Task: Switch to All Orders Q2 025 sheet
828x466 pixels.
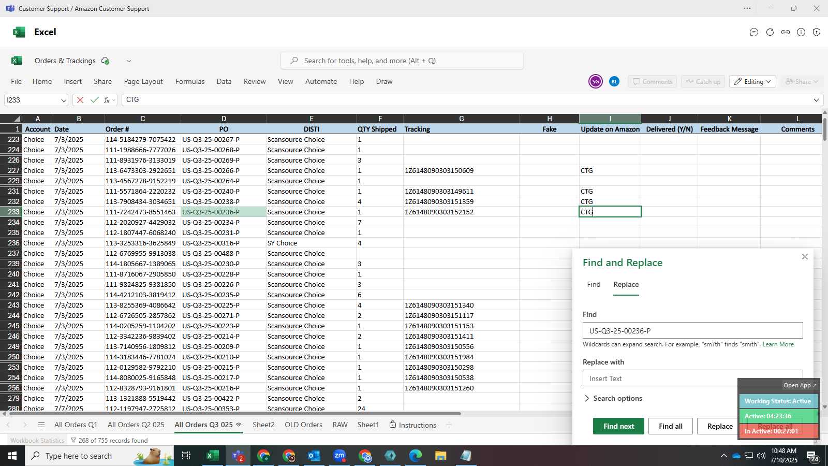Action: pyautogui.click(x=136, y=425)
